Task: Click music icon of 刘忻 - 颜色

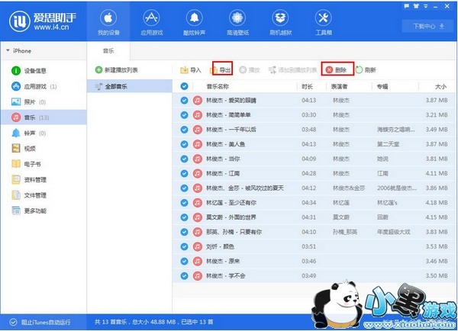Action: point(198,246)
